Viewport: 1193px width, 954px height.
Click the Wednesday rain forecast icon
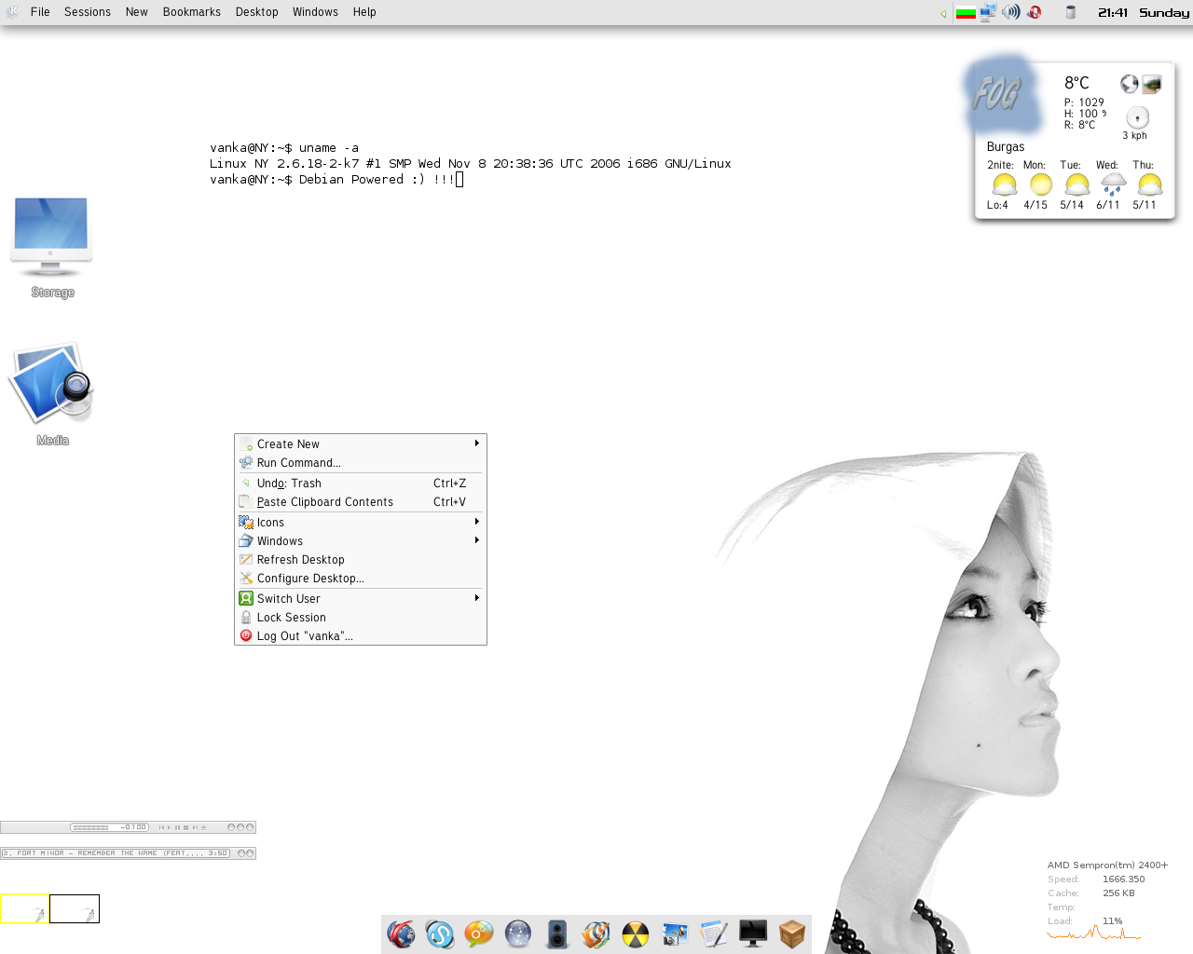[1113, 184]
